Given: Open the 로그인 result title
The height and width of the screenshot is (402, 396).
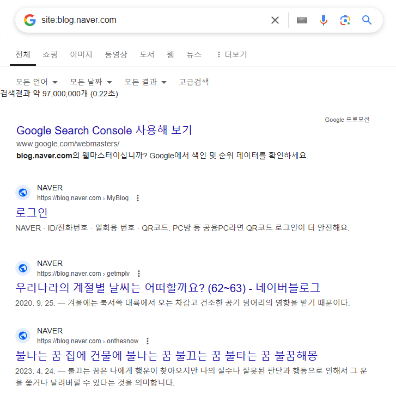Looking at the screenshot, I should coord(32,213).
